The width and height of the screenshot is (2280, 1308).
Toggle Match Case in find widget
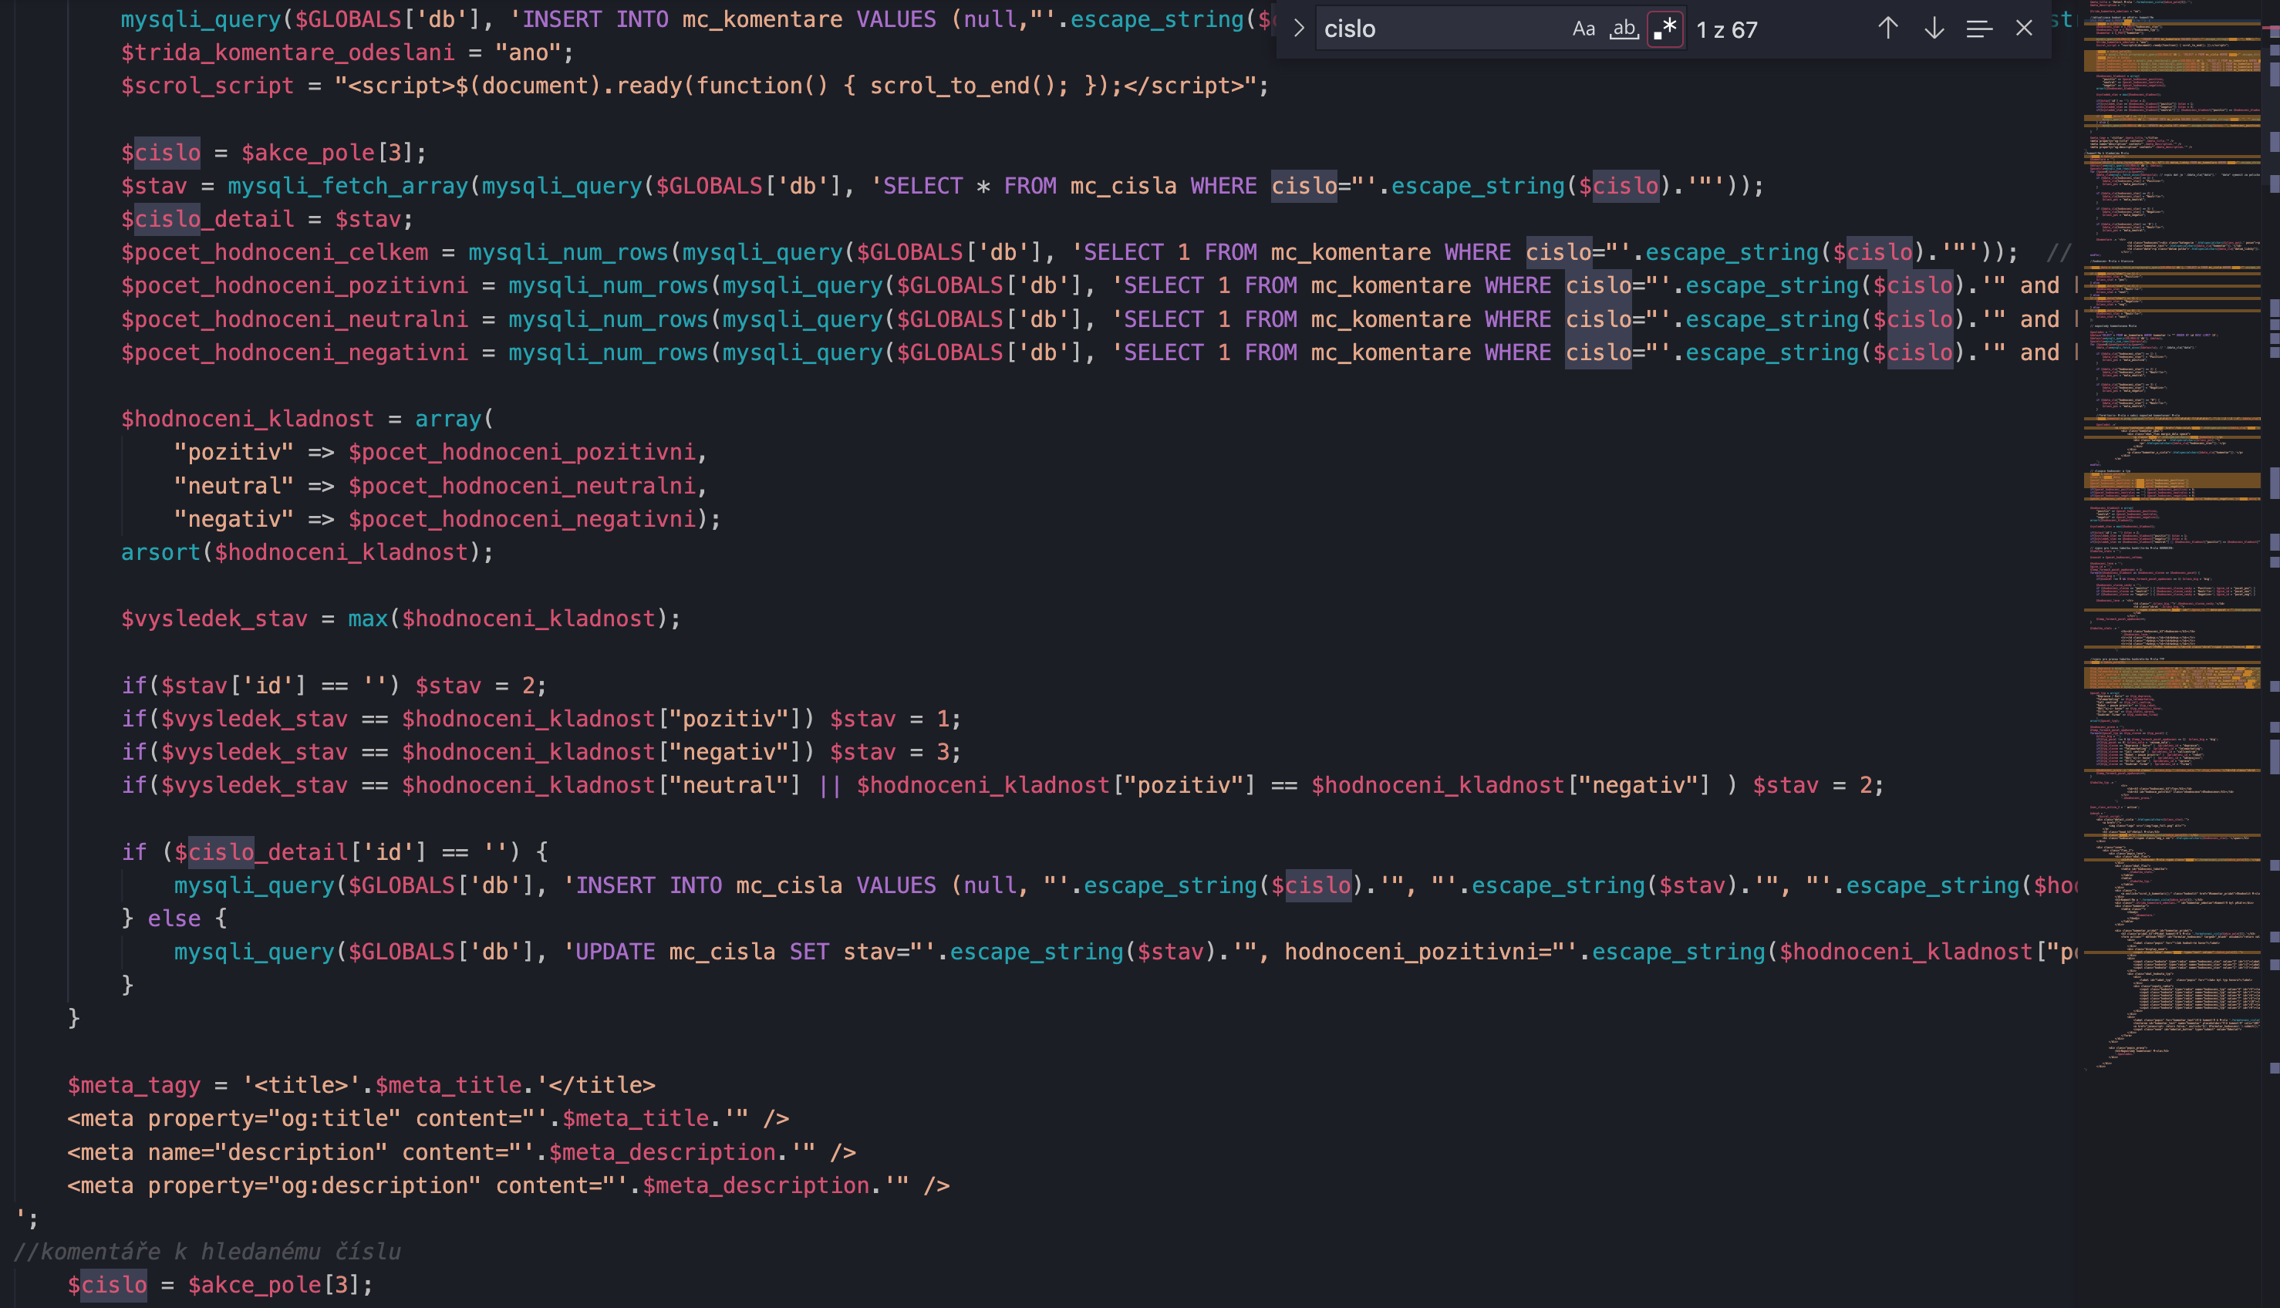click(x=1583, y=29)
